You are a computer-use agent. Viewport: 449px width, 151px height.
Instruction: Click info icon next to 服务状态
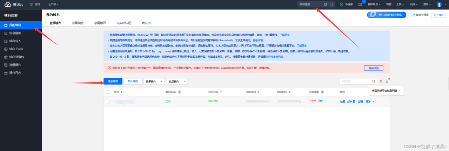click(179, 92)
